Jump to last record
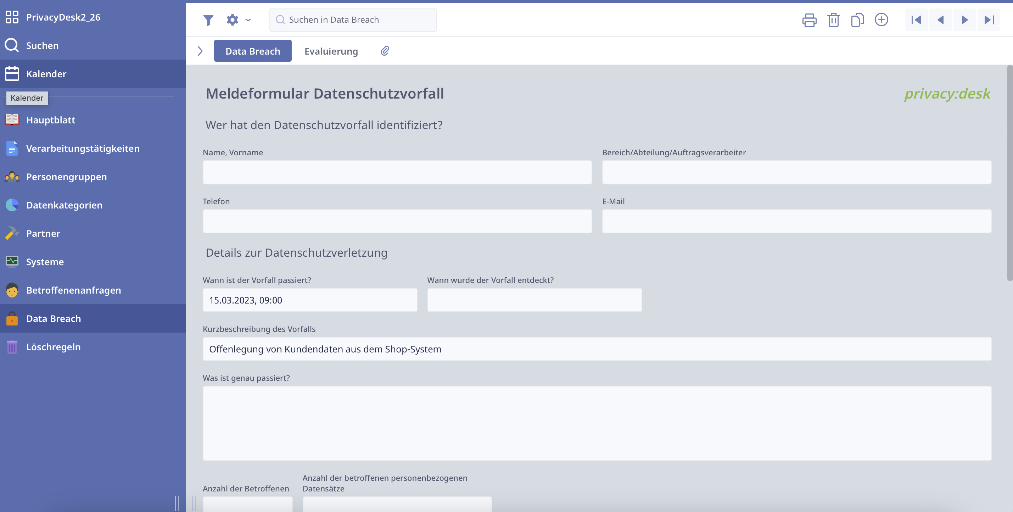The width and height of the screenshot is (1013, 512). [x=989, y=20]
